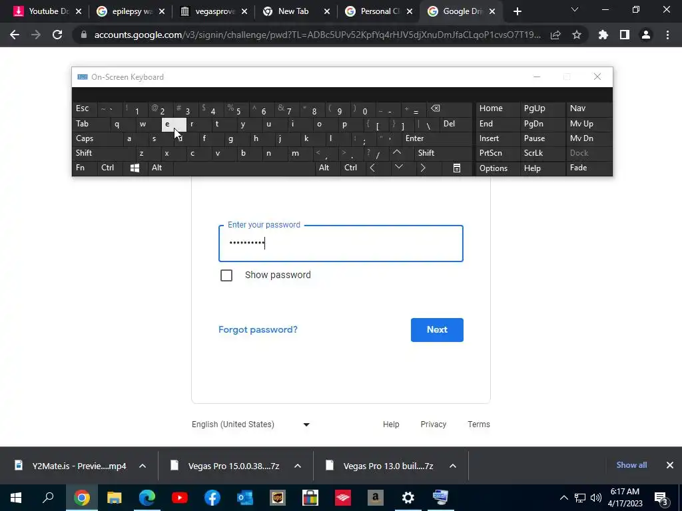
Task: Toggle Fn key on keyboard
Action: coord(85,168)
